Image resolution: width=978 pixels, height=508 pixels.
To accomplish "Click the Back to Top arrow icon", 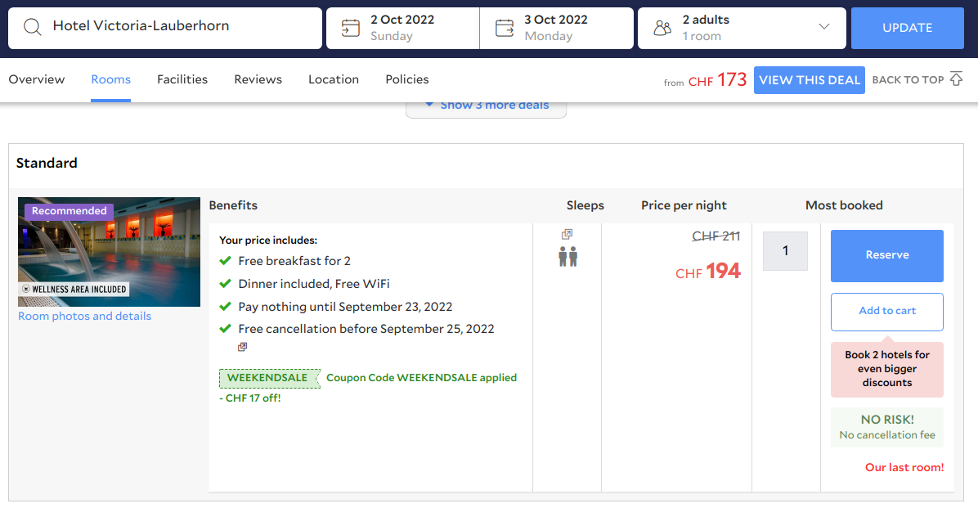I will pos(956,79).
